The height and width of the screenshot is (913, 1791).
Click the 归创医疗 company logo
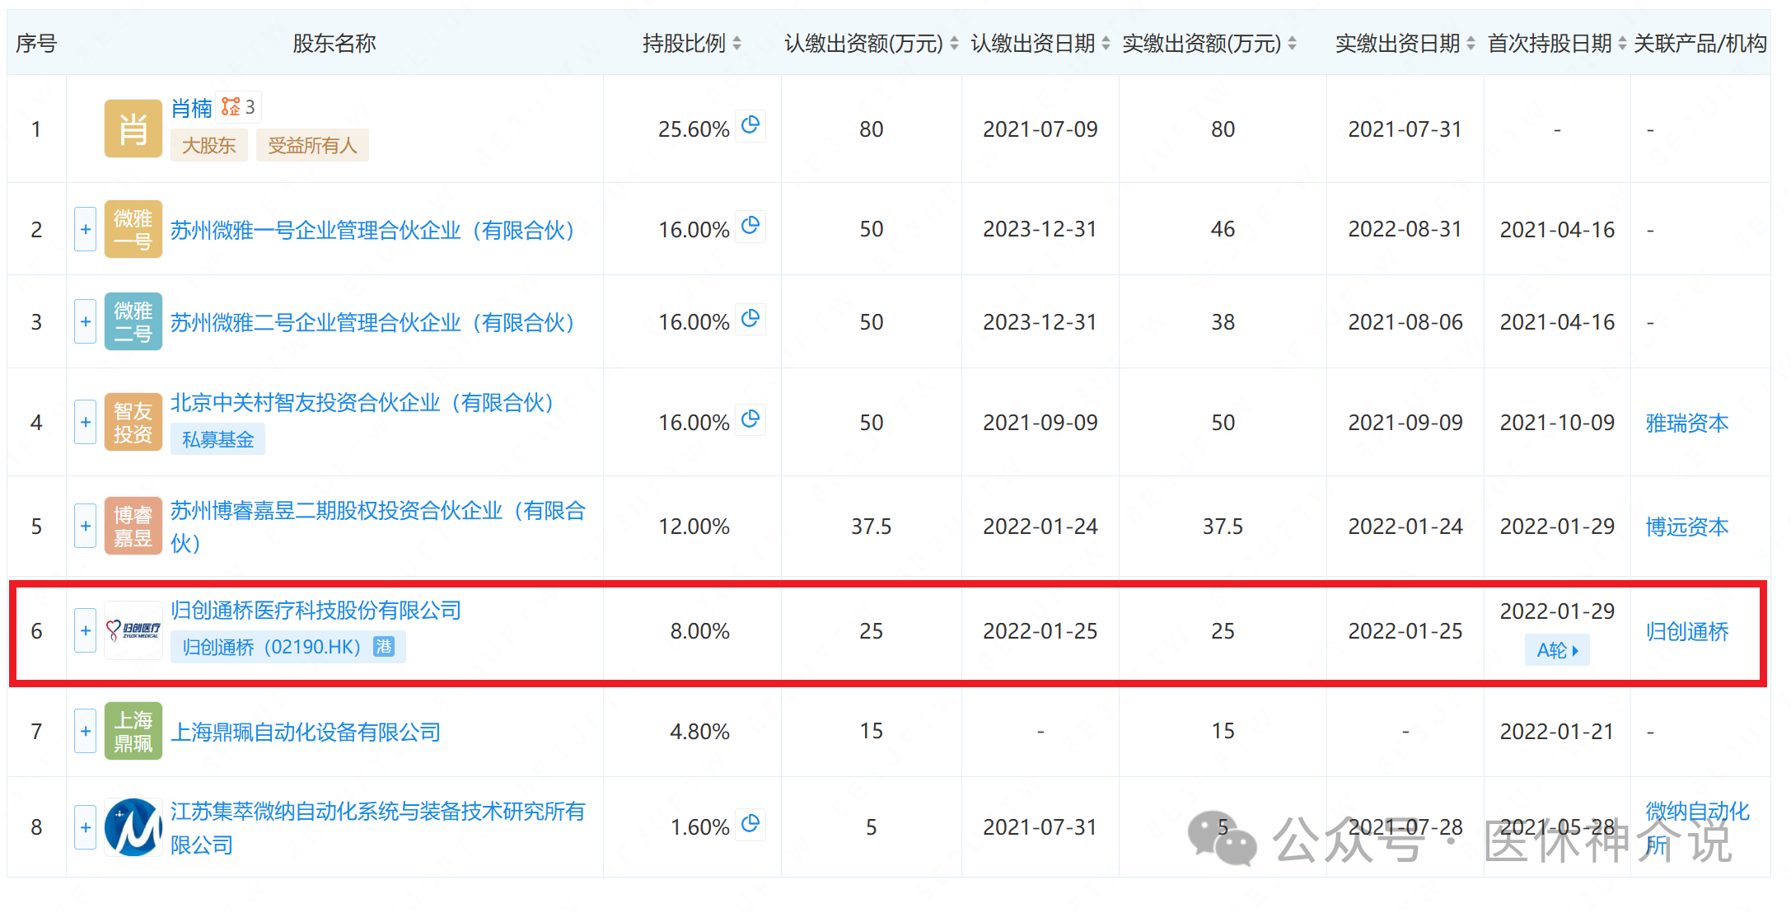pos(133,630)
